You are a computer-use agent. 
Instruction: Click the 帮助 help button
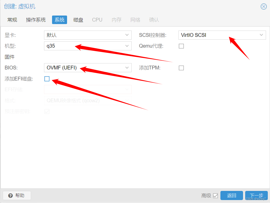pyautogui.click(x=17, y=195)
